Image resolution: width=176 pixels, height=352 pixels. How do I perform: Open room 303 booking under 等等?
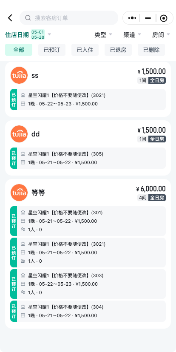point(88,284)
